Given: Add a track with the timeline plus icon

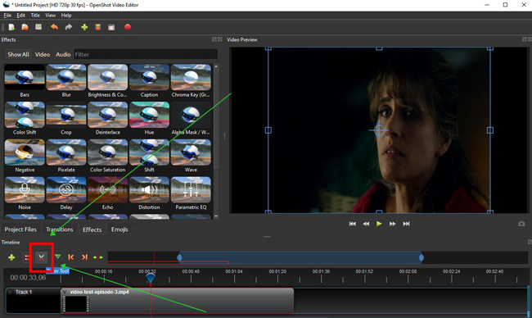Looking at the screenshot, I should (11, 257).
